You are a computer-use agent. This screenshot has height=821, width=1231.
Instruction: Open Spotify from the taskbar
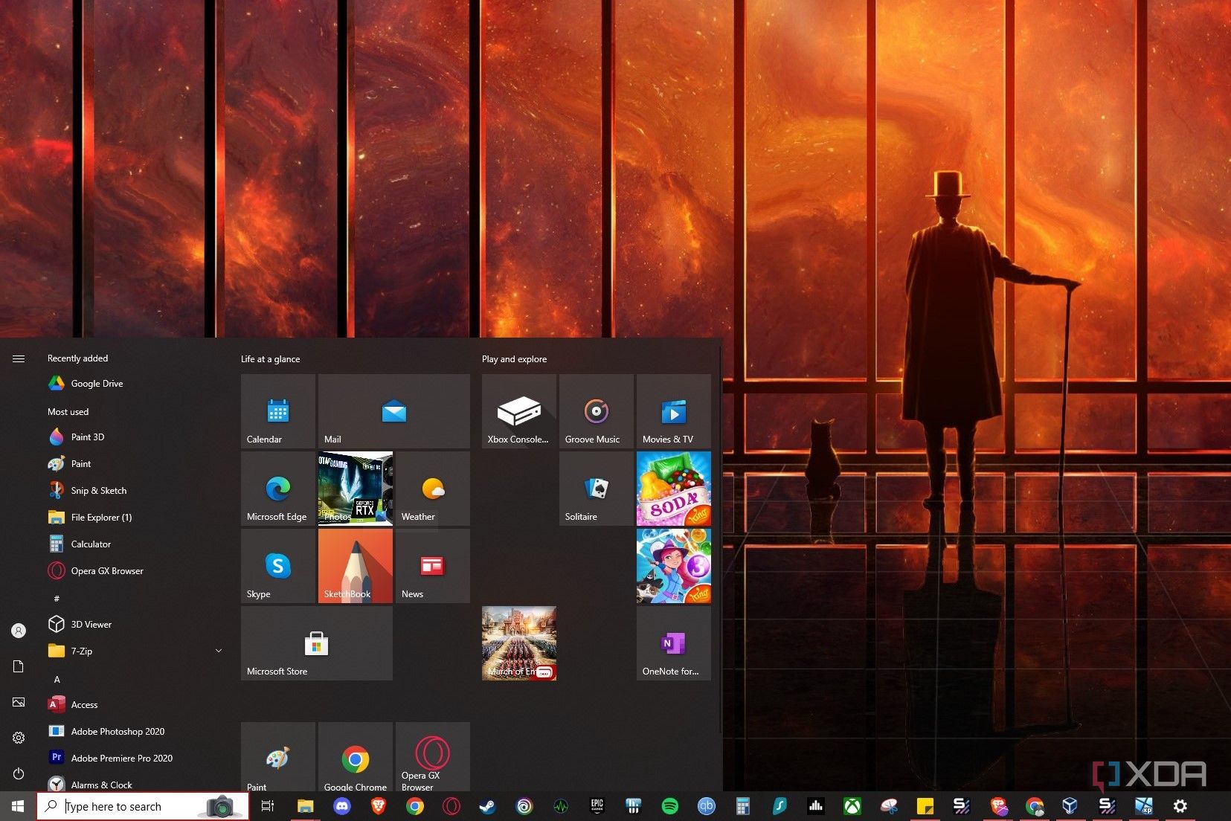(x=669, y=806)
